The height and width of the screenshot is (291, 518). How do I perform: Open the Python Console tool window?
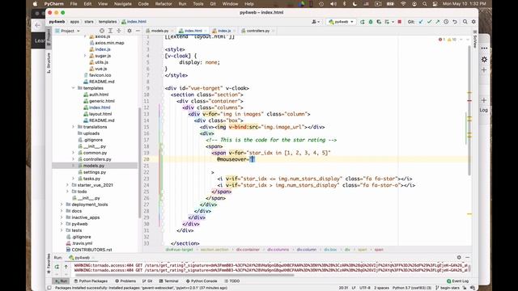pyautogui.click(x=202, y=281)
